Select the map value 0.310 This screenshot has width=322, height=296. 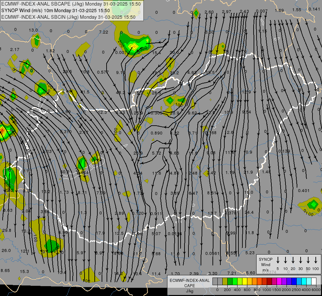pyautogui.click(x=66, y=132)
